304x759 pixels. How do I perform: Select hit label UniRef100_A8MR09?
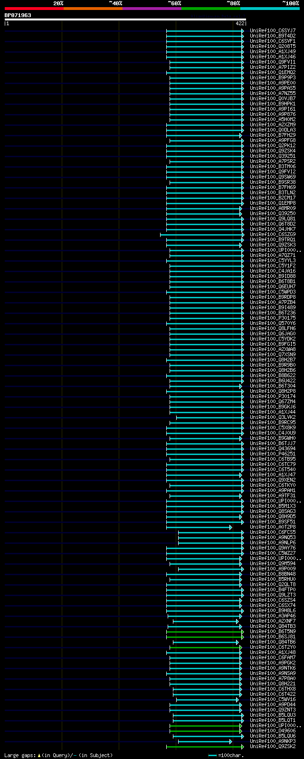pyautogui.click(x=273, y=208)
